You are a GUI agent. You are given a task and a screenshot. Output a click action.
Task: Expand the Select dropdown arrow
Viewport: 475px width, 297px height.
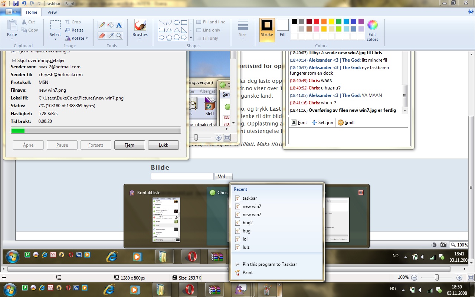[55, 39]
